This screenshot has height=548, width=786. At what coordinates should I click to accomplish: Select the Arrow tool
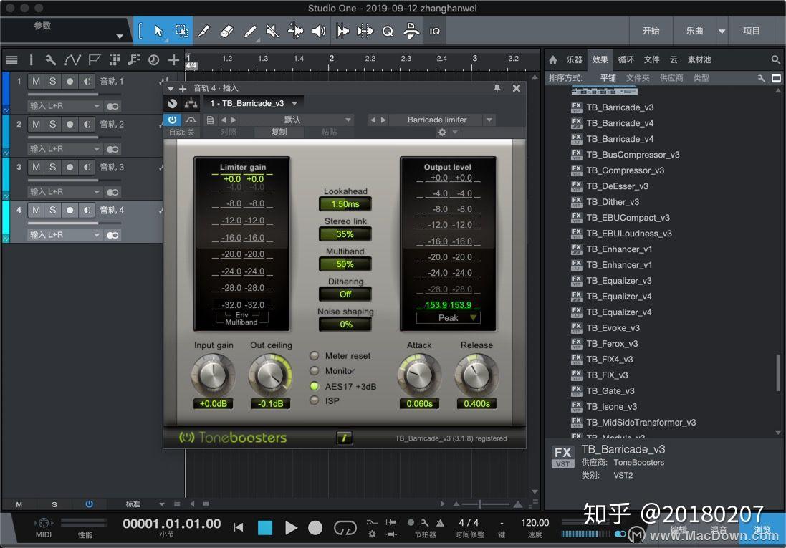click(x=159, y=31)
